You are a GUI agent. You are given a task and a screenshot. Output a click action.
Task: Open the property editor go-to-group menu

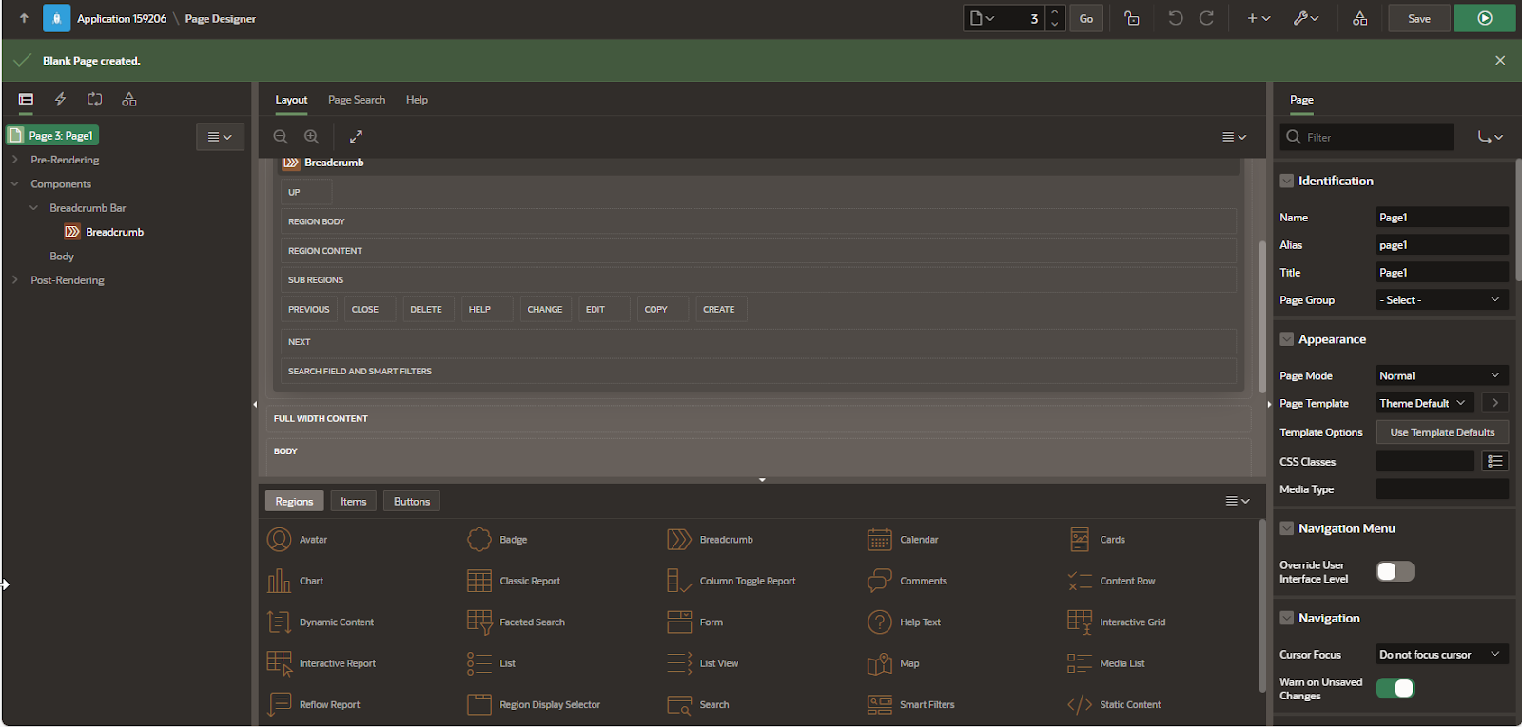pos(1490,137)
